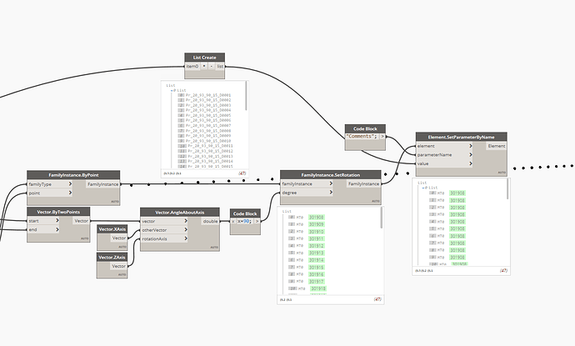The height and width of the screenshot is (346, 575).
Task: Click the Element output port on Element.SetParameterByName
Action: click(x=497, y=146)
